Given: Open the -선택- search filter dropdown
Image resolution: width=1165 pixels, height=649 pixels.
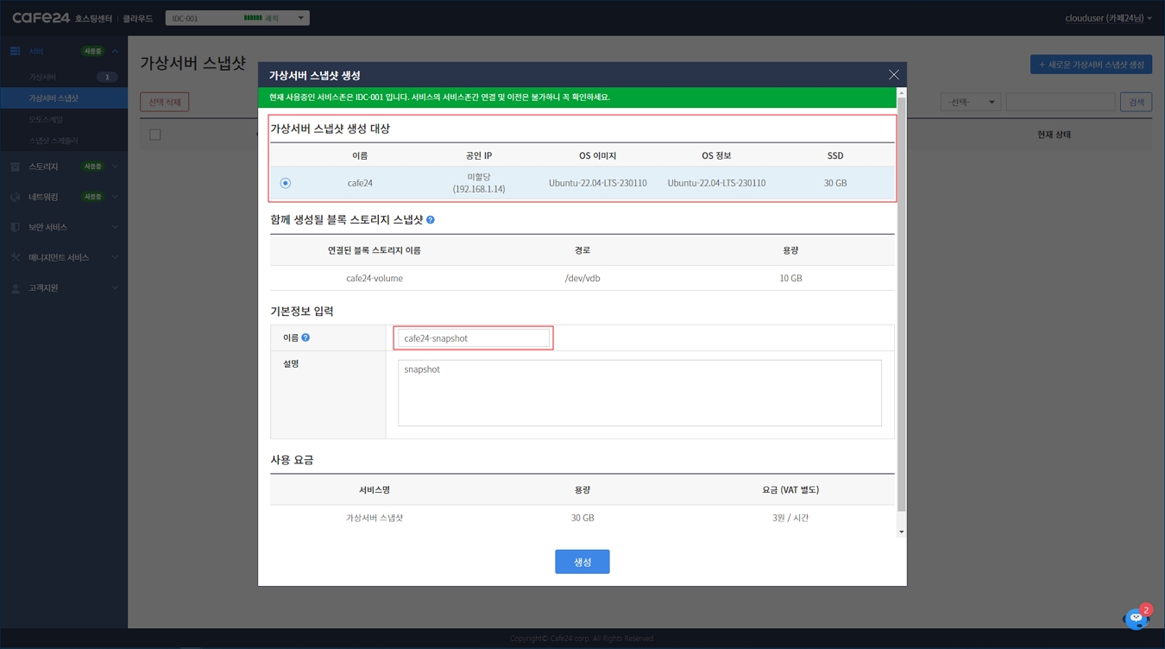Looking at the screenshot, I should [x=970, y=102].
